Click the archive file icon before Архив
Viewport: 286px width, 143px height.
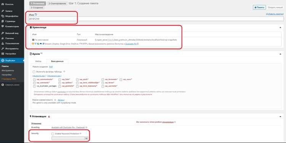tap(31, 54)
